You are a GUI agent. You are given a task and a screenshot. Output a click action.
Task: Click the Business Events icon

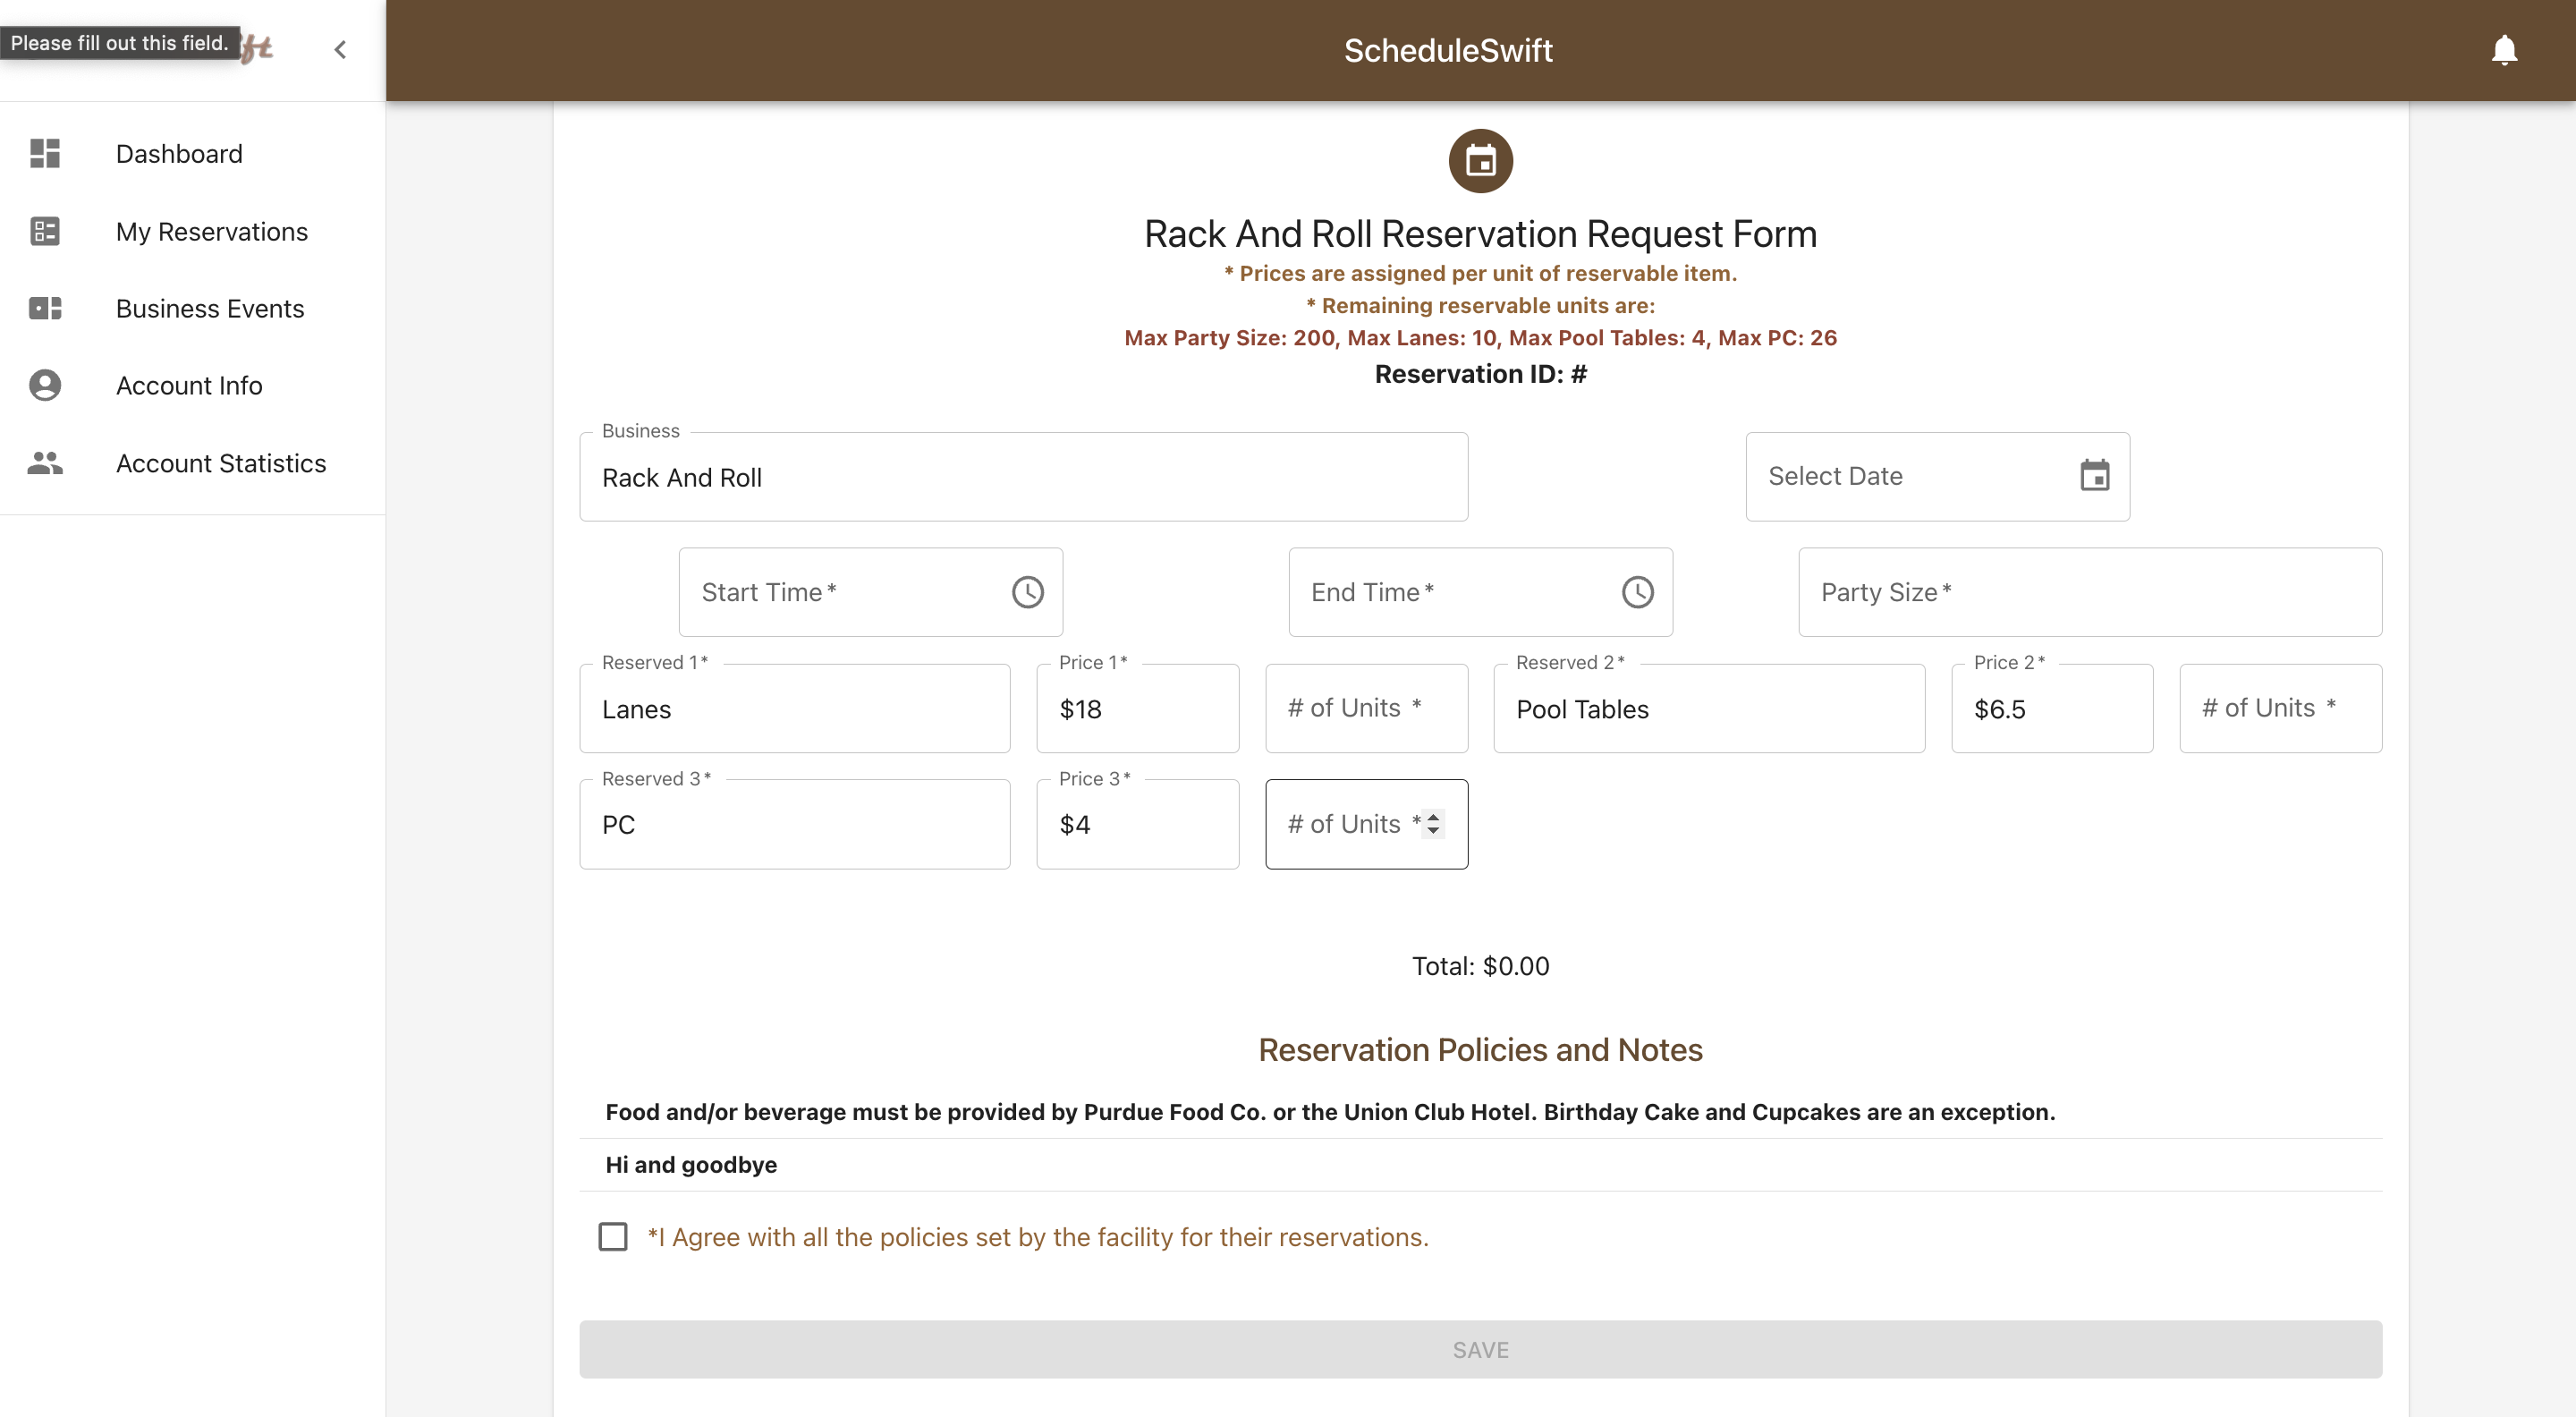point(45,308)
